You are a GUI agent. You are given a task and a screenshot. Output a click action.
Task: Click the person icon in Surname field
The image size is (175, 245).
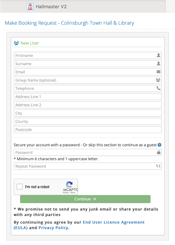(x=158, y=64)
